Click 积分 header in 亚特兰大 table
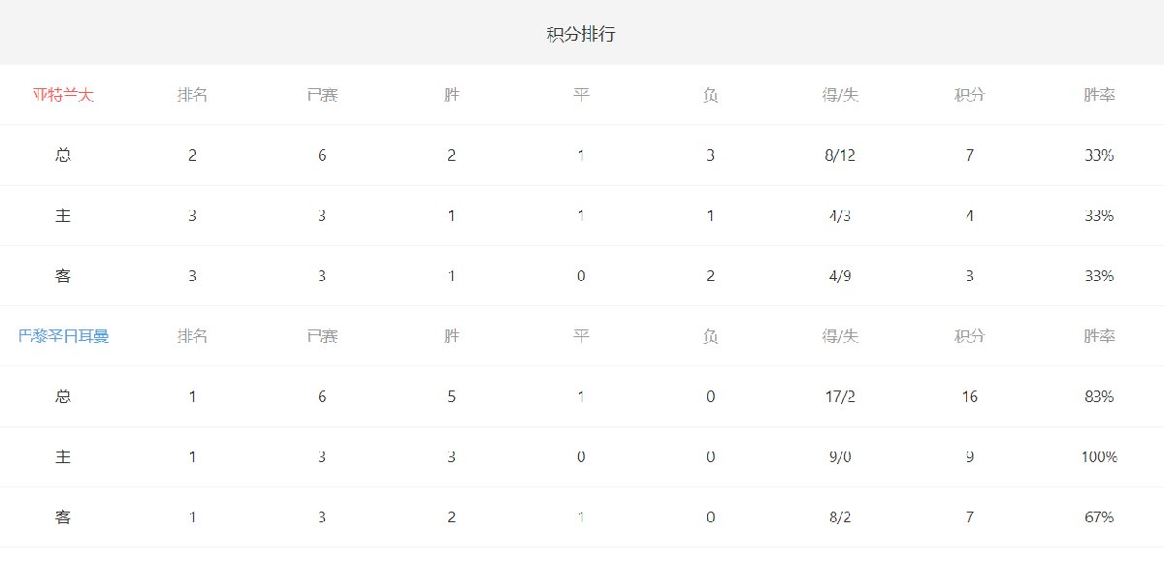 pos(969,95)
